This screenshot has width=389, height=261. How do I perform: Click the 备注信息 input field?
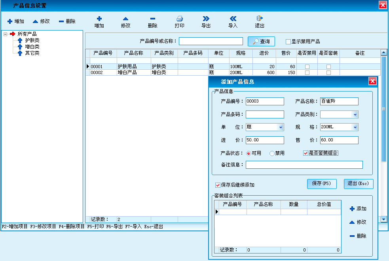pos(304,165)
